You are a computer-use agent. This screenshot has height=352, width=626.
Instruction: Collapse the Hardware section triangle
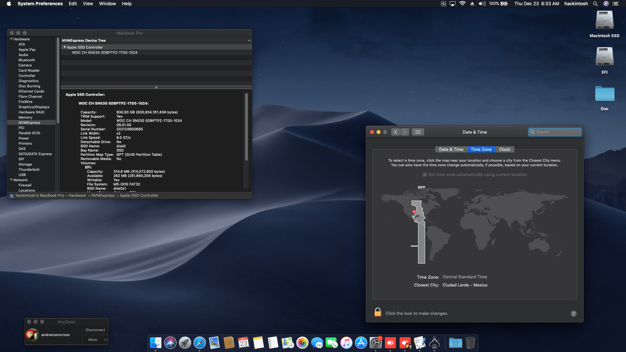click(11, 39)
